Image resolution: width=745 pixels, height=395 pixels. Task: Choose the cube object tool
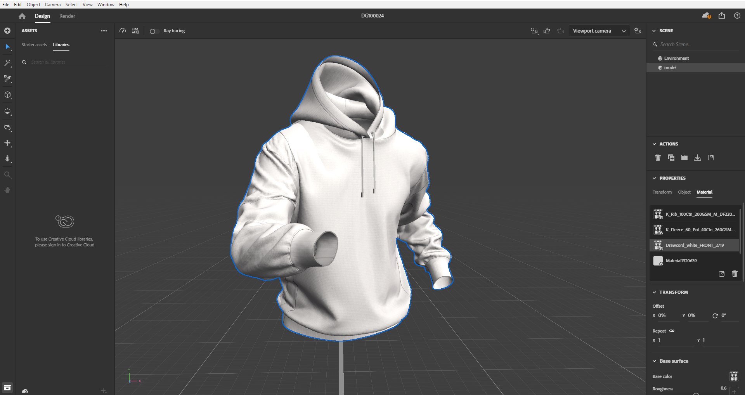[7, 95]
